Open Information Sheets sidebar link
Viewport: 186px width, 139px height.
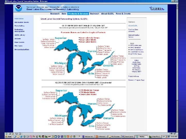tap(22, 22)
